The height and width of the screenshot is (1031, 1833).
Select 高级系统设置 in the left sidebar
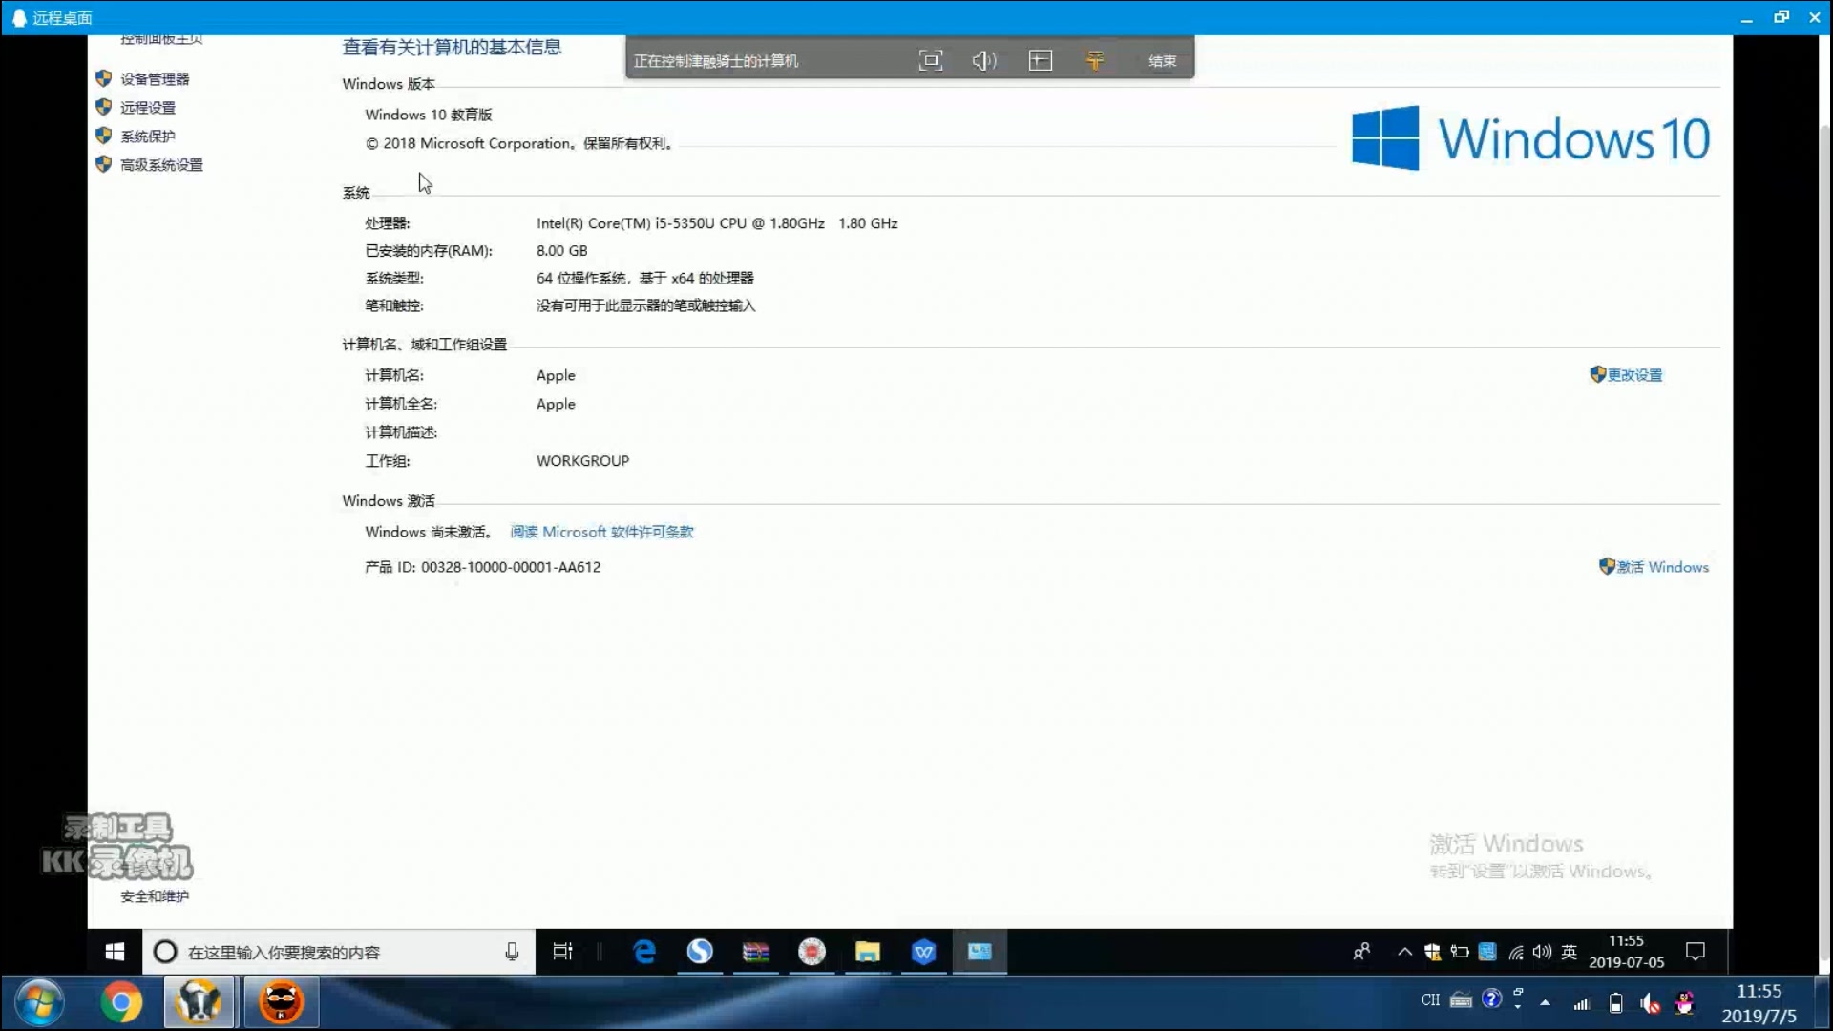pyautogui.click(x=160, y=164)
